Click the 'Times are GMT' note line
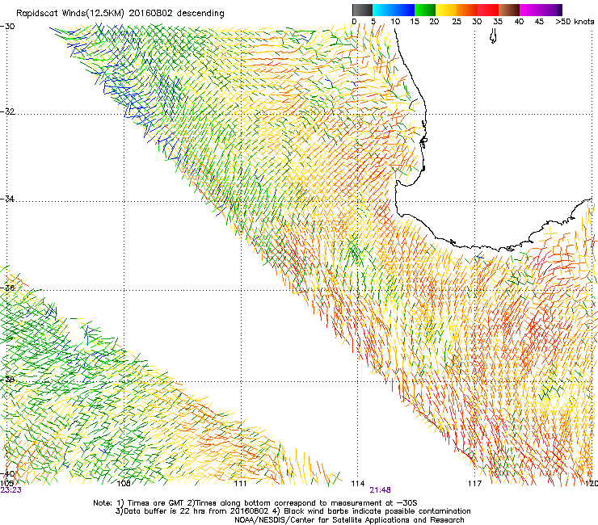The height and width of the screenshot is (525, 598). click(255, 503)
